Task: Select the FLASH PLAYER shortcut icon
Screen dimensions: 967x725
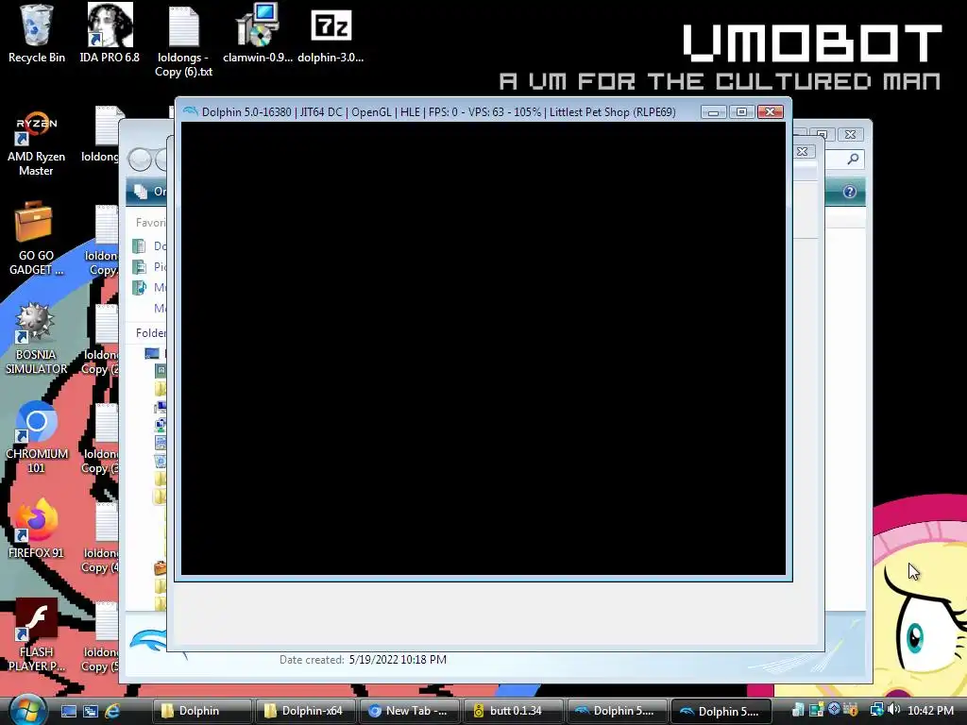Action: pos(37,634)
